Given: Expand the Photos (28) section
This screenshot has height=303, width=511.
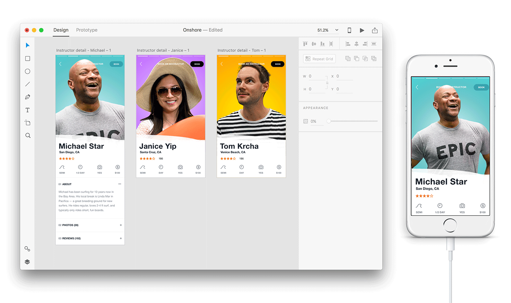Looking at the screenshot, I should (121, 225).
